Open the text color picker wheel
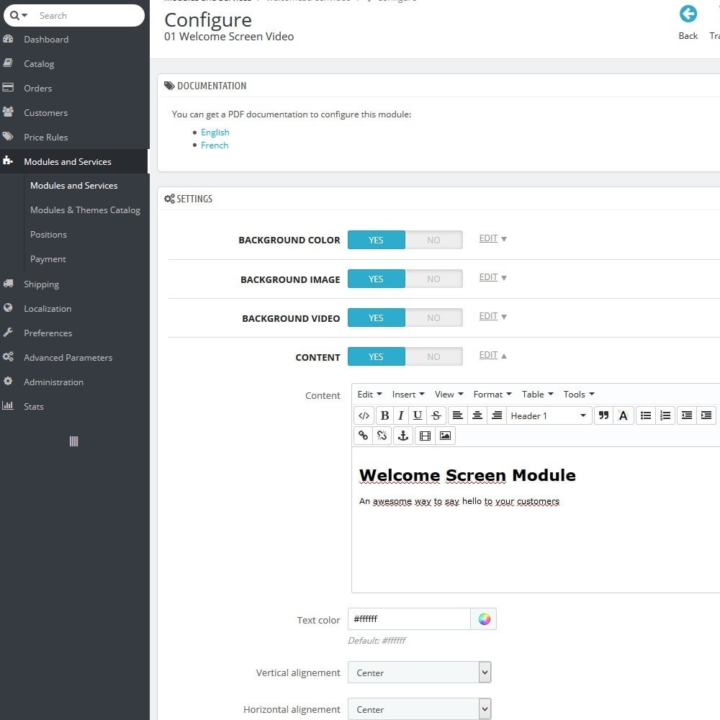 [x=484, y=619]
